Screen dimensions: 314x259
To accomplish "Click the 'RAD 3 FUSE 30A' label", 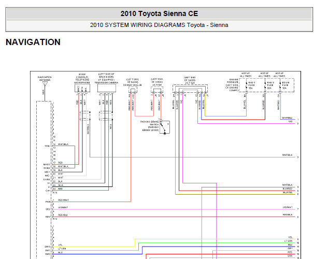I will (270, 85).
